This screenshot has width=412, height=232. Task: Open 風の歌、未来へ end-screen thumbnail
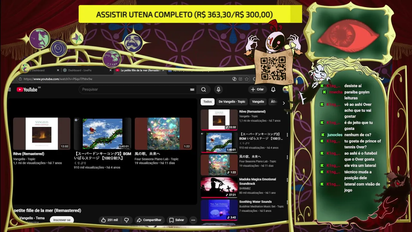(x=163, y=134)
